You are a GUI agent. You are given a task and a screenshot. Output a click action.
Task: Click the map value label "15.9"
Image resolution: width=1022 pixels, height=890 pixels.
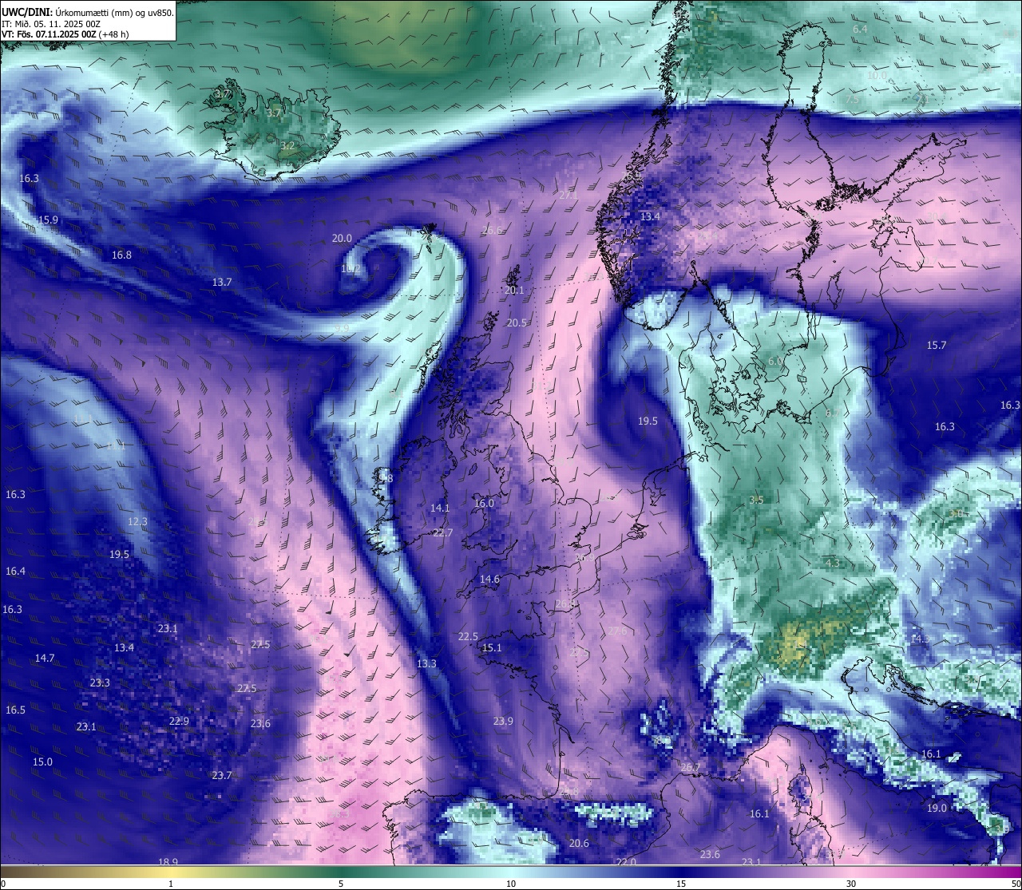point(48,220)
